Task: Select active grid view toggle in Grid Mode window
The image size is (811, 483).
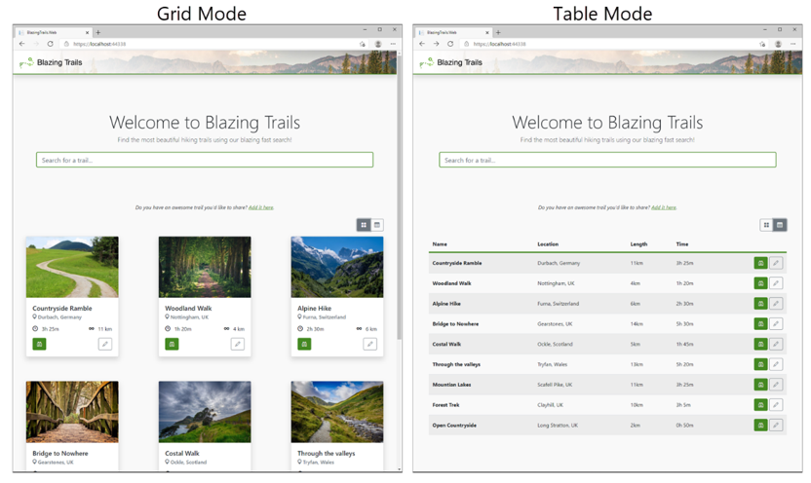Action: (364, 225)
